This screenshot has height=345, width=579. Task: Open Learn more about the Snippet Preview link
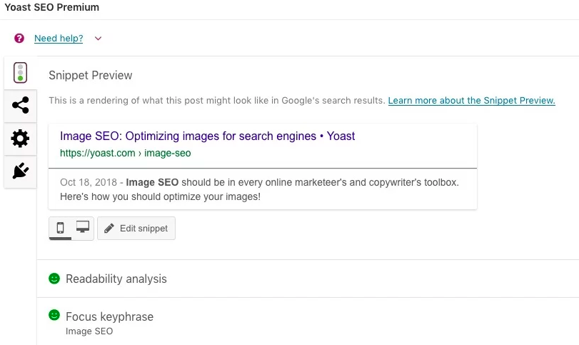coord(471,101)
